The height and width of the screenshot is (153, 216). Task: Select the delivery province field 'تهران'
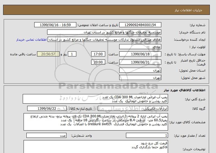click(140, 70)
